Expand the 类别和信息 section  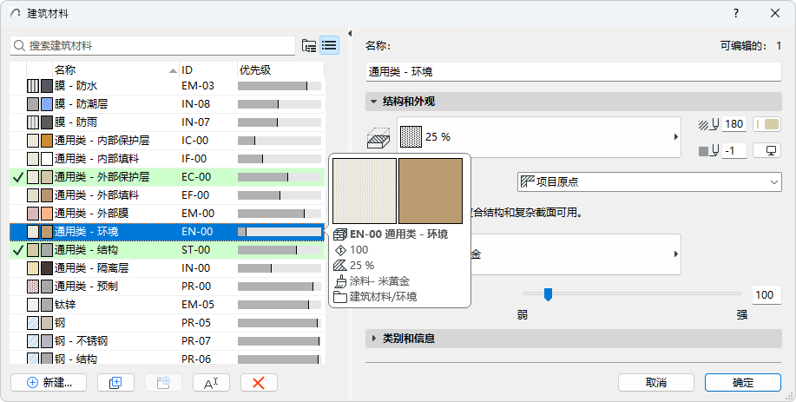click(373, 338)
